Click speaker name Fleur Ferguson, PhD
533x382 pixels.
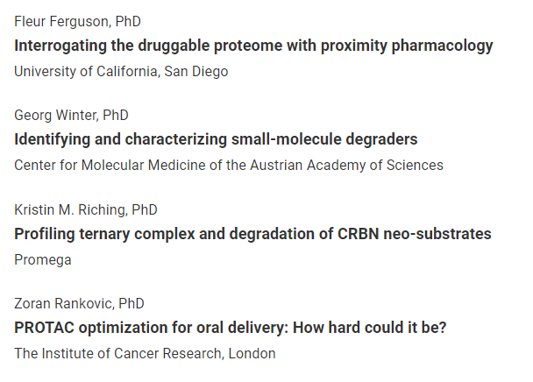tap(77, 22)
